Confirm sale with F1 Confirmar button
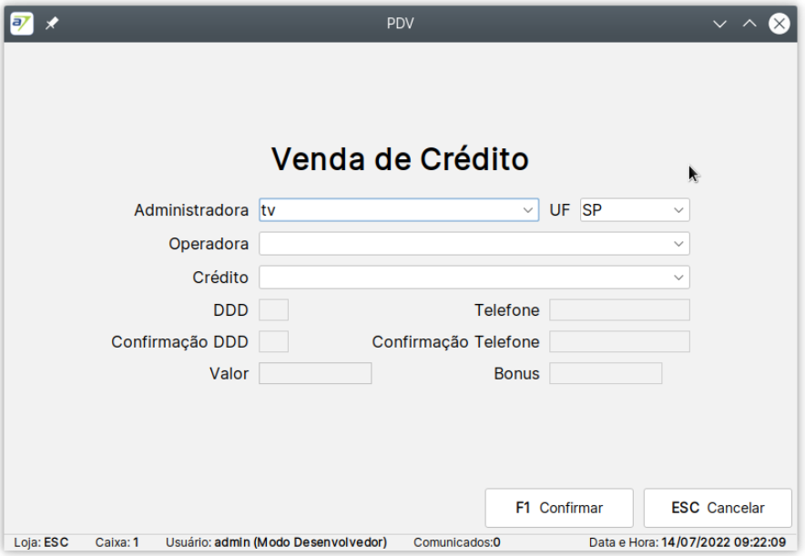The image size is (805, 556). (559, 508)
